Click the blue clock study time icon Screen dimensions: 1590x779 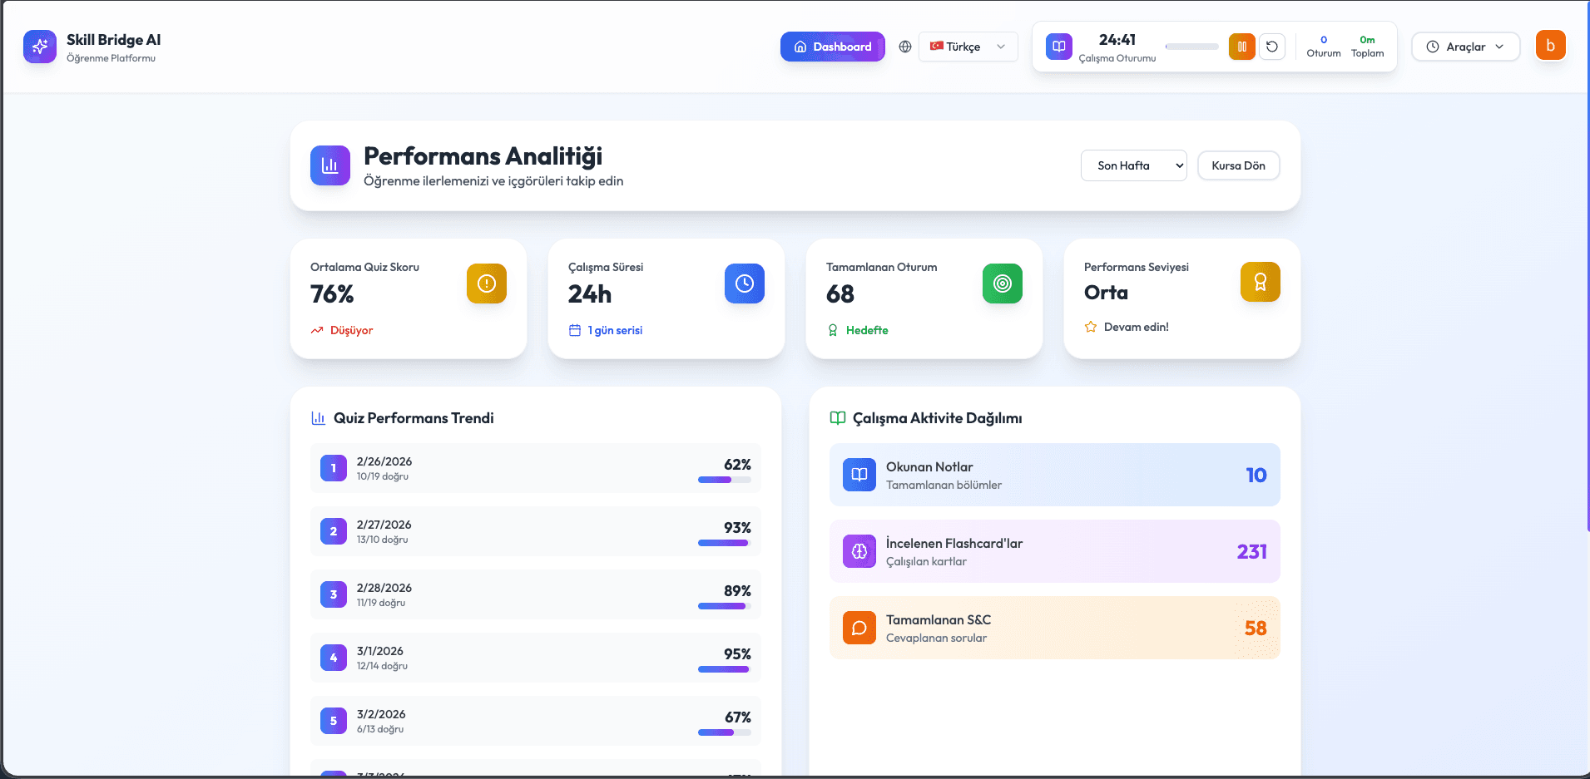coord(744,283)
